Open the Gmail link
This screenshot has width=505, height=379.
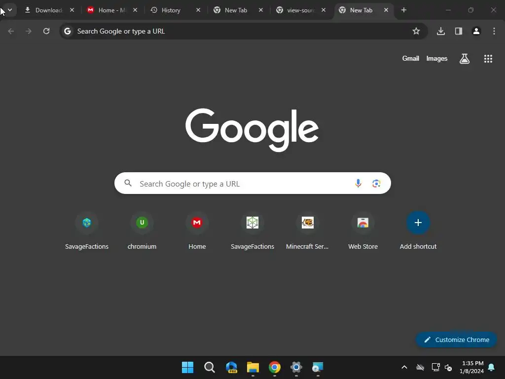[411, 58]
